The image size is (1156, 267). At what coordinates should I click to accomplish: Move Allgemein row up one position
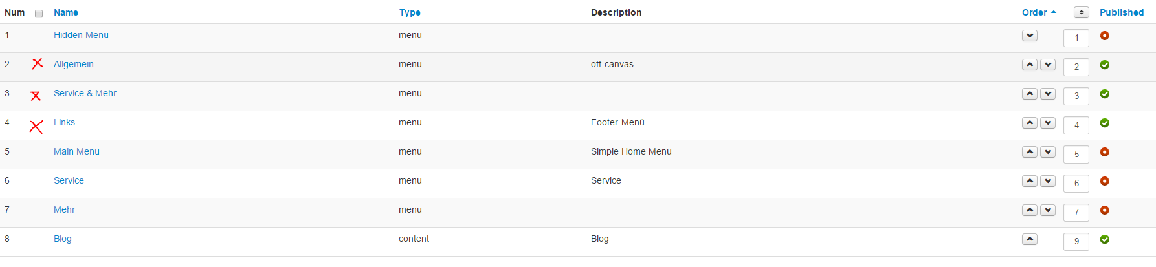click(x=1030, y=65)
